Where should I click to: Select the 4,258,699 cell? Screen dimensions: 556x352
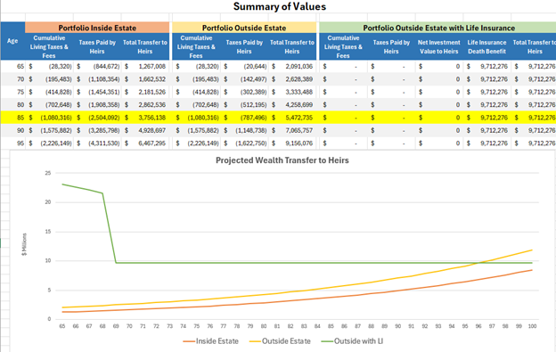click(292, 104)
